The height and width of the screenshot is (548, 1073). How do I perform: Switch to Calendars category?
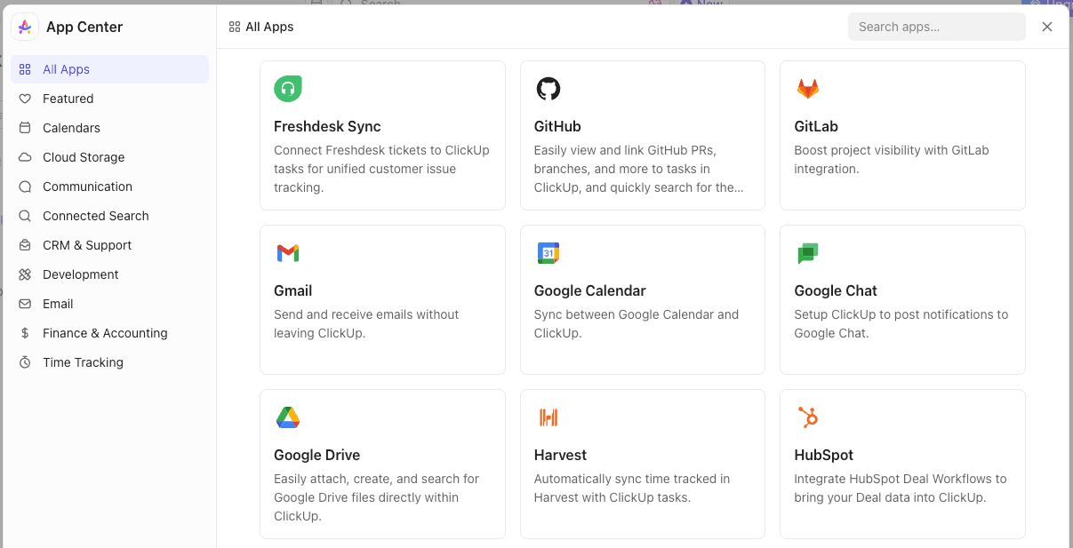(110, 128)
